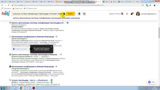
Task: Open Yandex notifications bell
Action: 132,14
